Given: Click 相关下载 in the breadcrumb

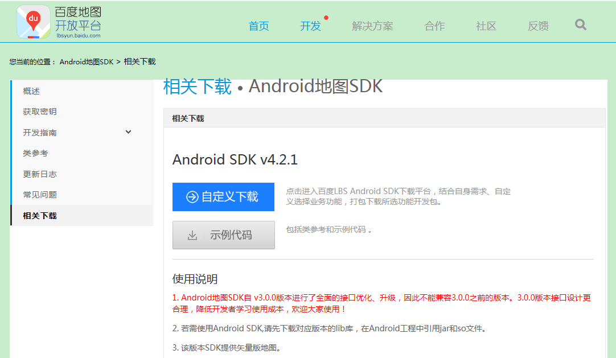Looking at the screenshot, I should coord(140,61).
